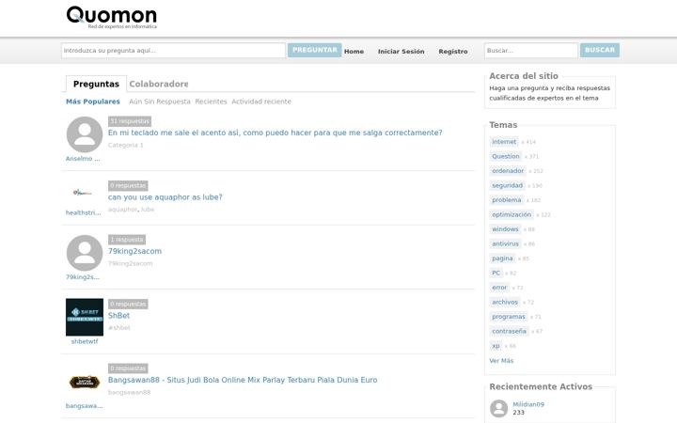677x423 pixels.
Task: Open 79king2s... default avatar
Action: coord(85,253)
